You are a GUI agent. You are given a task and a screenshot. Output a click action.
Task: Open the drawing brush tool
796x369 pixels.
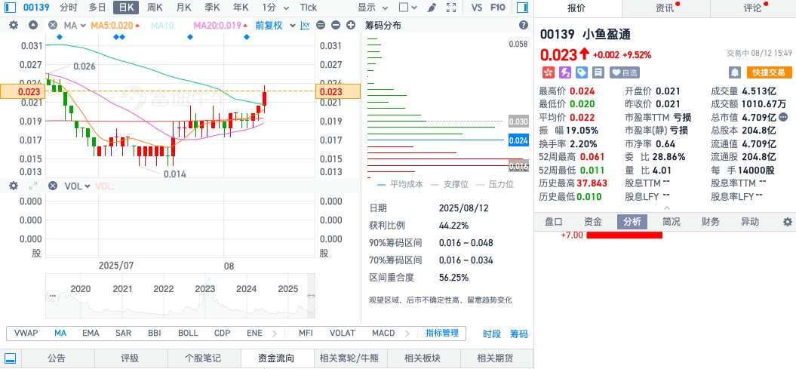(x=432, y=8)
